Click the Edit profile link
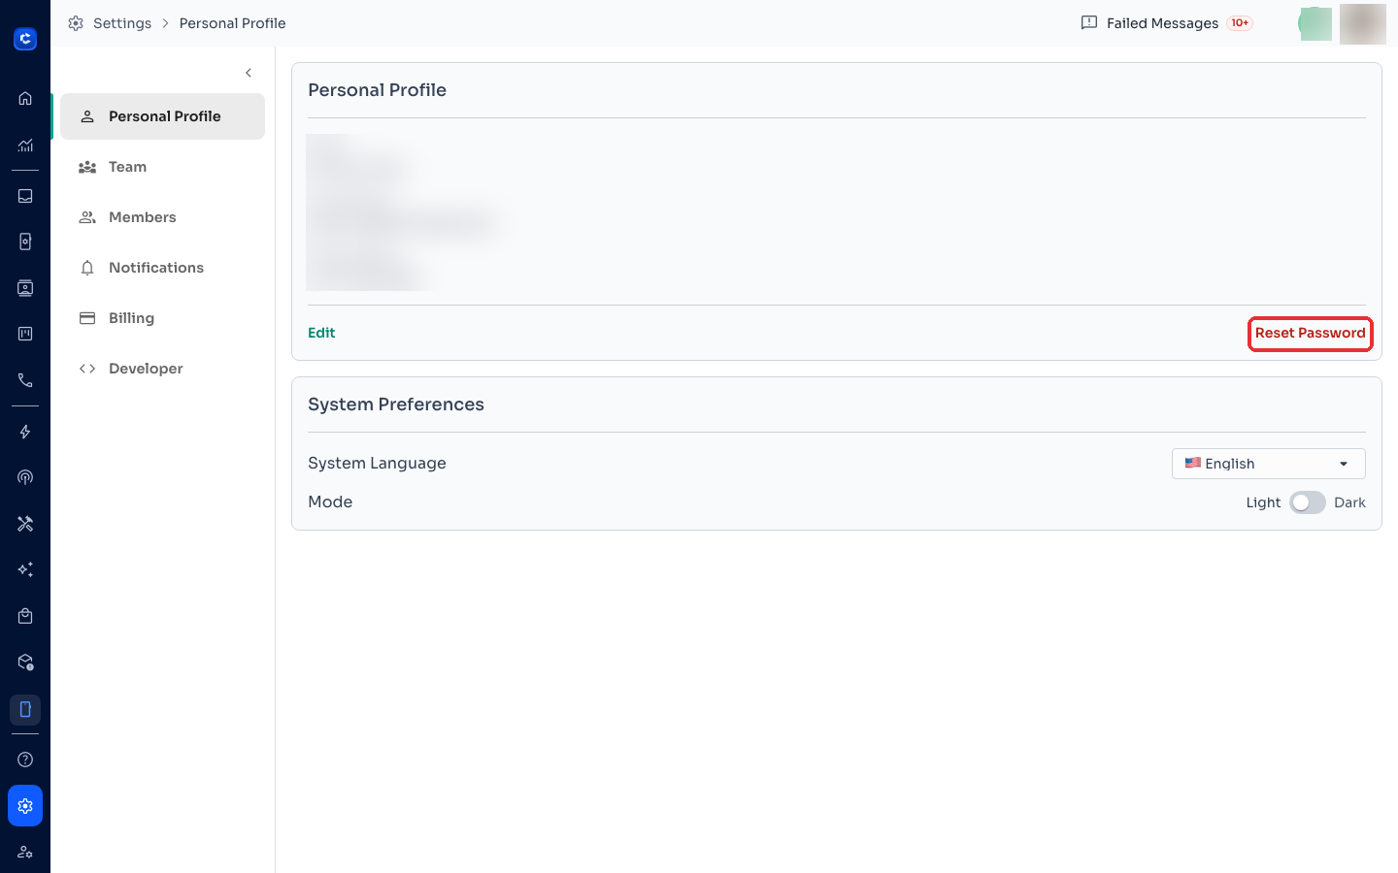The height and width of the screenshot is (873, 1398). point(321,333)
